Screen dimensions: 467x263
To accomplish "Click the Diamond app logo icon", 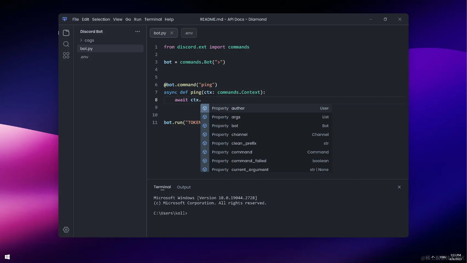I will point(65,19).
